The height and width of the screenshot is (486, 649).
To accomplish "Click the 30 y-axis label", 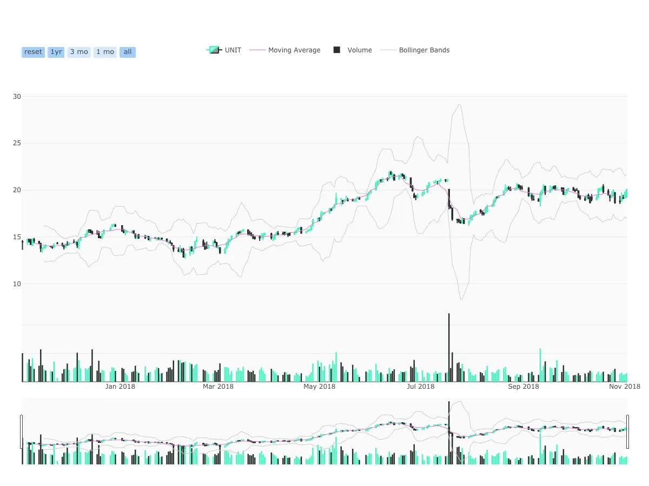I will click(17, 97).
